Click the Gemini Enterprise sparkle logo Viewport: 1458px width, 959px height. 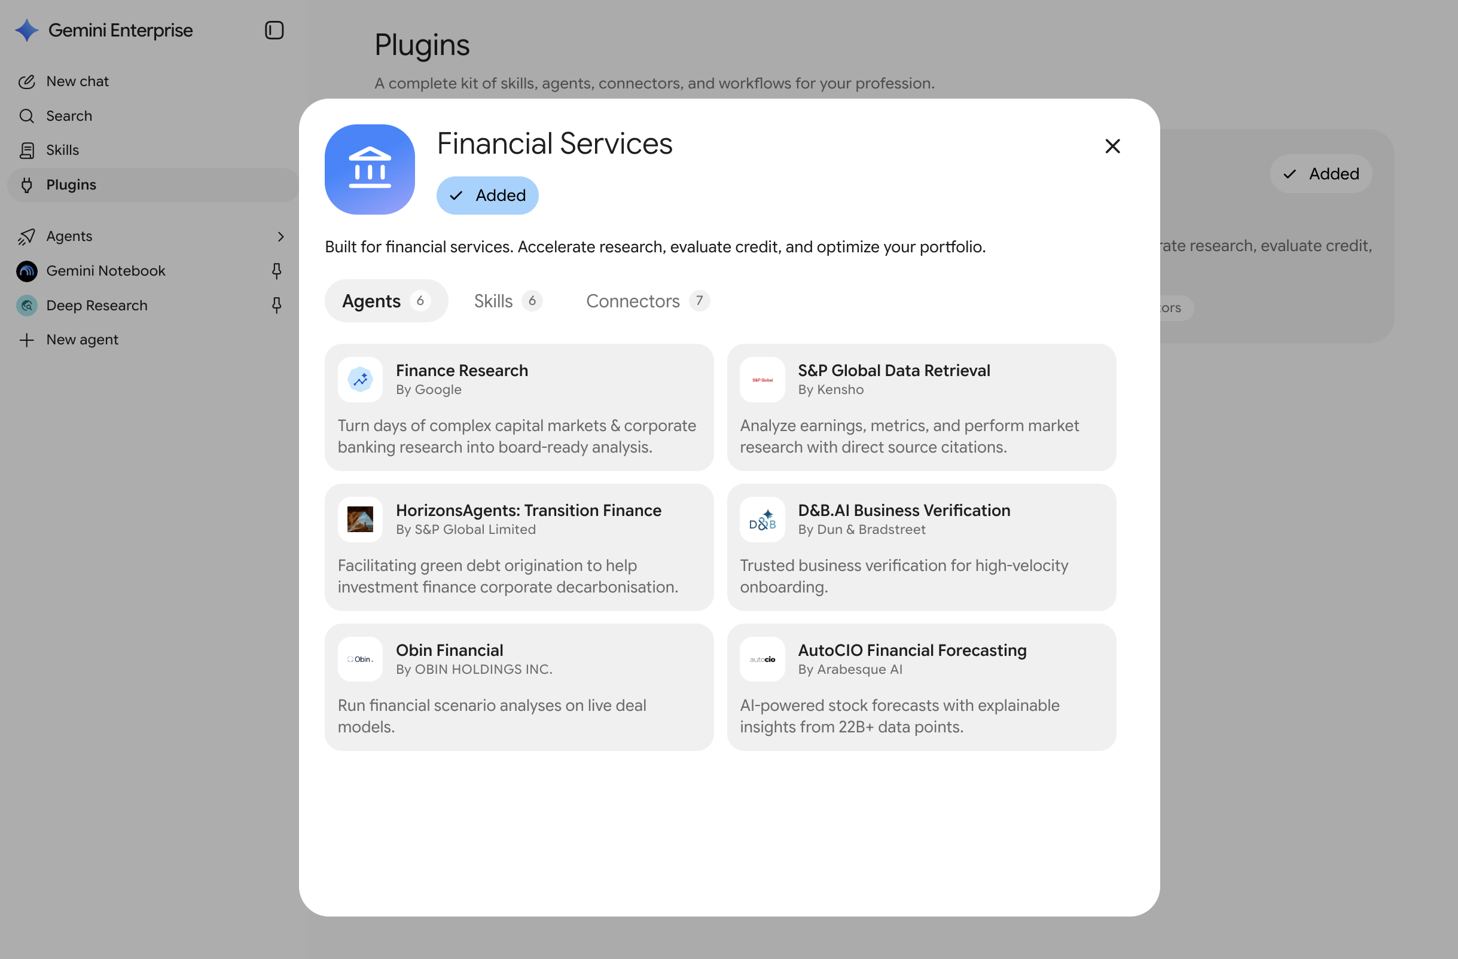coord(26,30)
